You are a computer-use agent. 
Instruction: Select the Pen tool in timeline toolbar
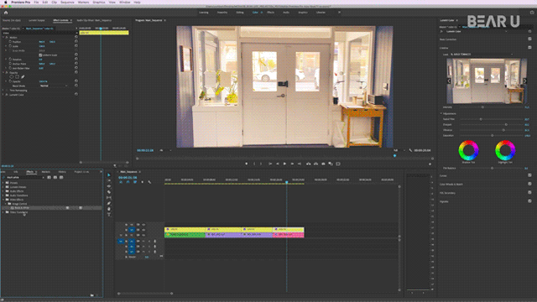pyautogui.click(x=109, y=203)
